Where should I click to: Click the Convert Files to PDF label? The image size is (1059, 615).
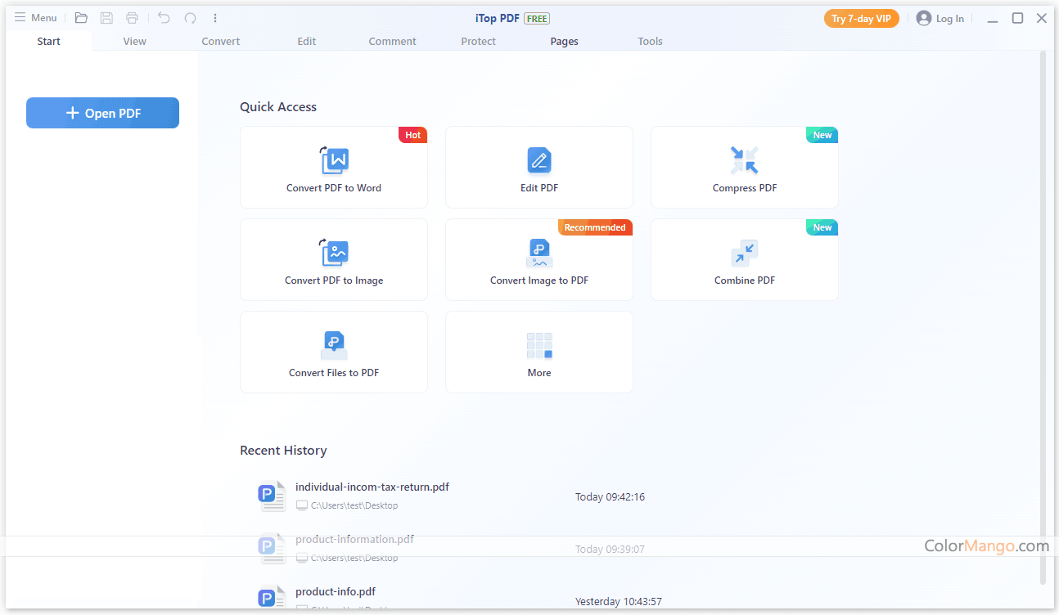(334, 373)
